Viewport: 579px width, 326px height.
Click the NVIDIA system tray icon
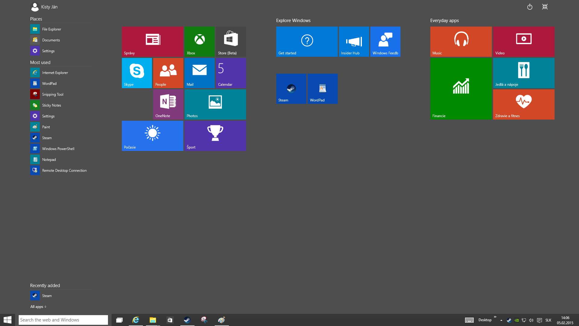517,320
